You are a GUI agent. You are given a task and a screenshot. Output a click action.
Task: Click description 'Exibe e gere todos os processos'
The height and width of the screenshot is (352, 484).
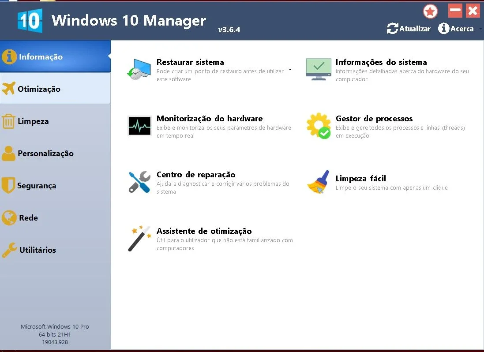[400, 131]
